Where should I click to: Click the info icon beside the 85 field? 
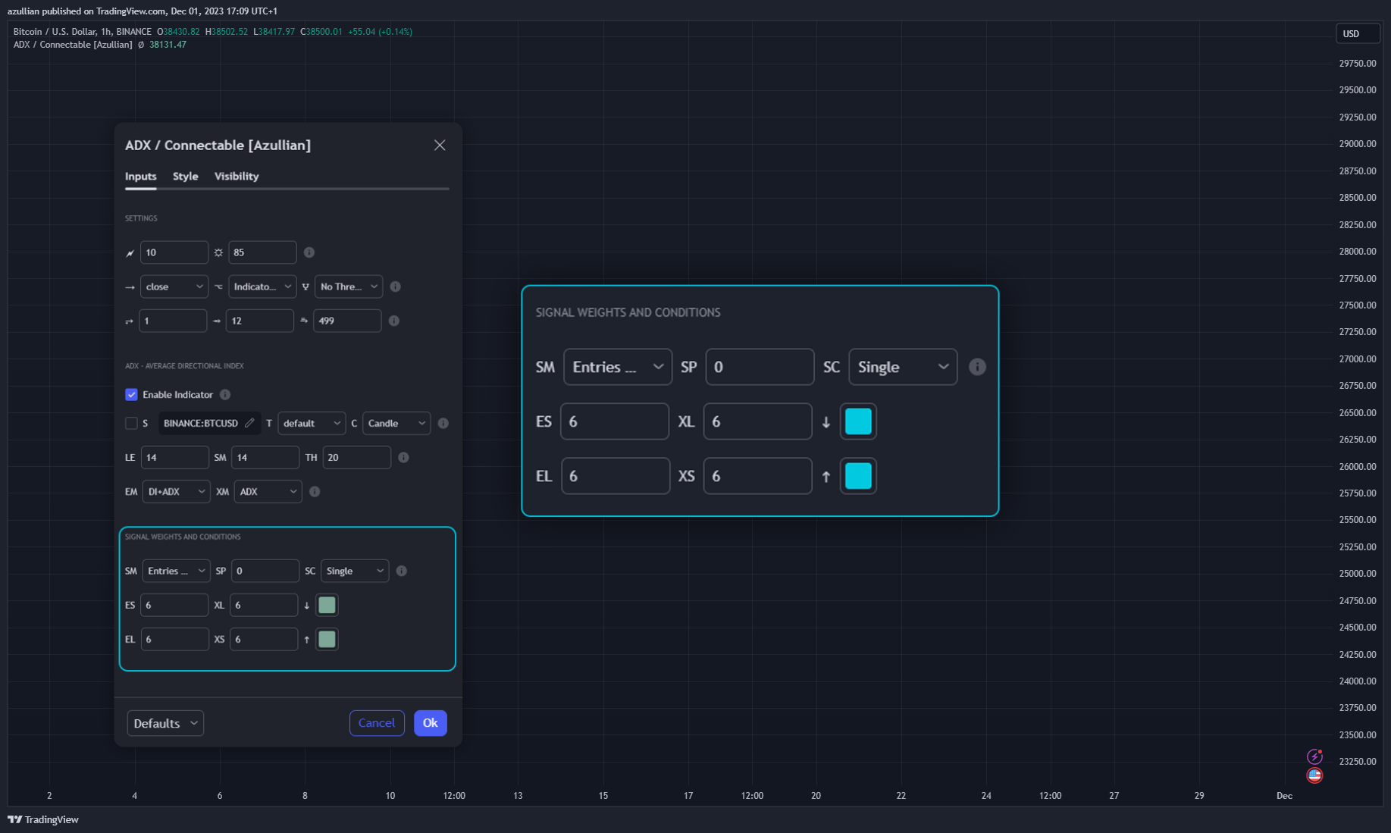click(309, 252)
